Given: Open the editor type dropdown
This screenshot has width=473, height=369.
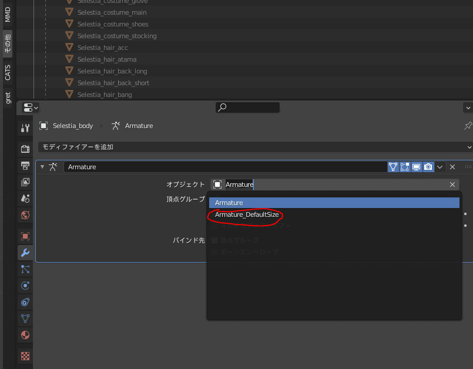Looking at the screenshot, I should [x=31, y=108].
